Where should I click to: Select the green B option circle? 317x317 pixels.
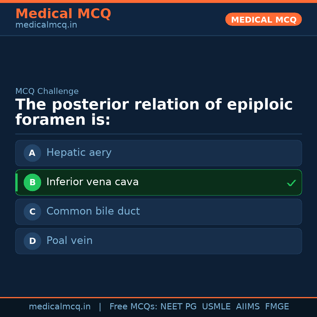[x=32, y=182]
